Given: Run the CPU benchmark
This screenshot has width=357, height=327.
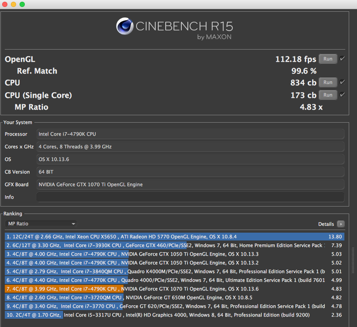Looking at the screenshot, I should click(327, 83).
